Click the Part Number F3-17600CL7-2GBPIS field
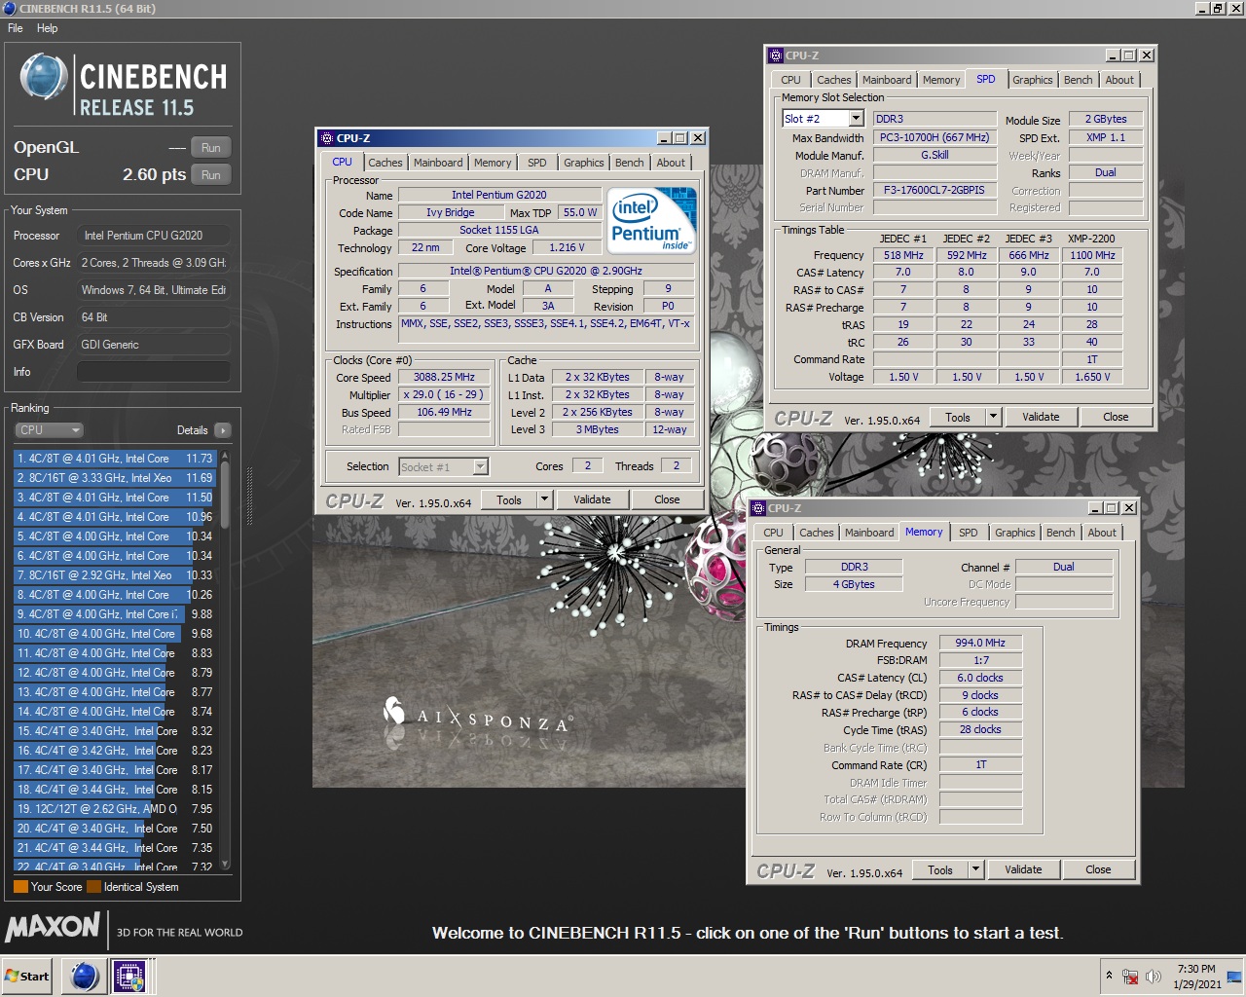This screenshot has height=997, width=1246. tap(934, 191)
